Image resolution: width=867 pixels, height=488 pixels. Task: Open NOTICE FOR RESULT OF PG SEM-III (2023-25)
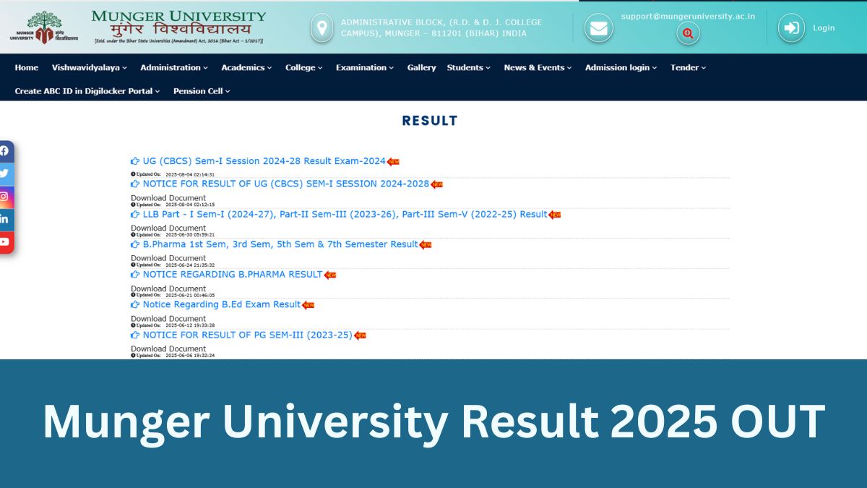(x=248, y=335)
